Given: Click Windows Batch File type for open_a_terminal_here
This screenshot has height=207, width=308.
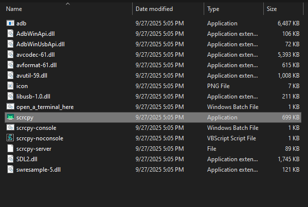Looking at the screenshot, I should click(233, 107).
